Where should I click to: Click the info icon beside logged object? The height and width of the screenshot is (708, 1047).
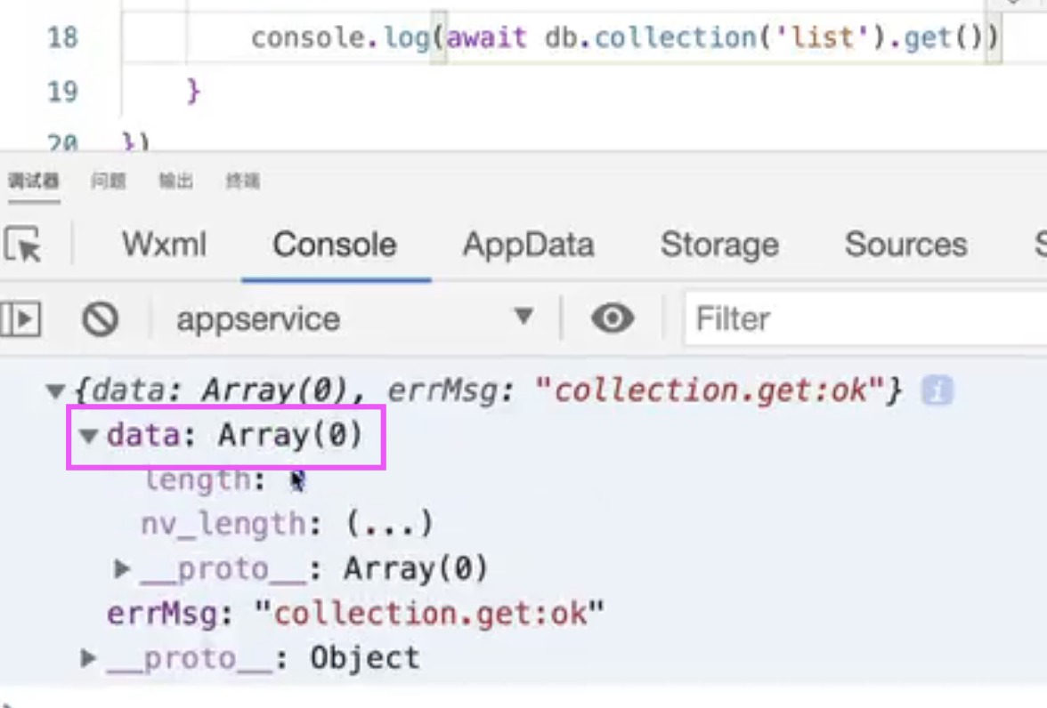pos(937,390)
